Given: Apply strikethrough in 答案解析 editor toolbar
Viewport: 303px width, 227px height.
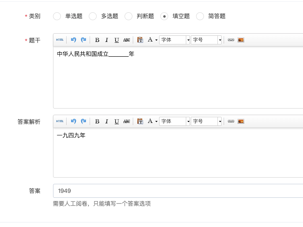Looking at the screenshot, I should click(x=127, y=121).
